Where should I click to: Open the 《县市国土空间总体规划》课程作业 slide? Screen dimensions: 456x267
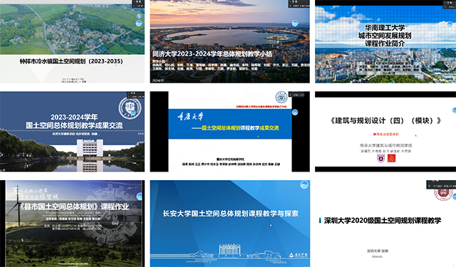point(72,224)
